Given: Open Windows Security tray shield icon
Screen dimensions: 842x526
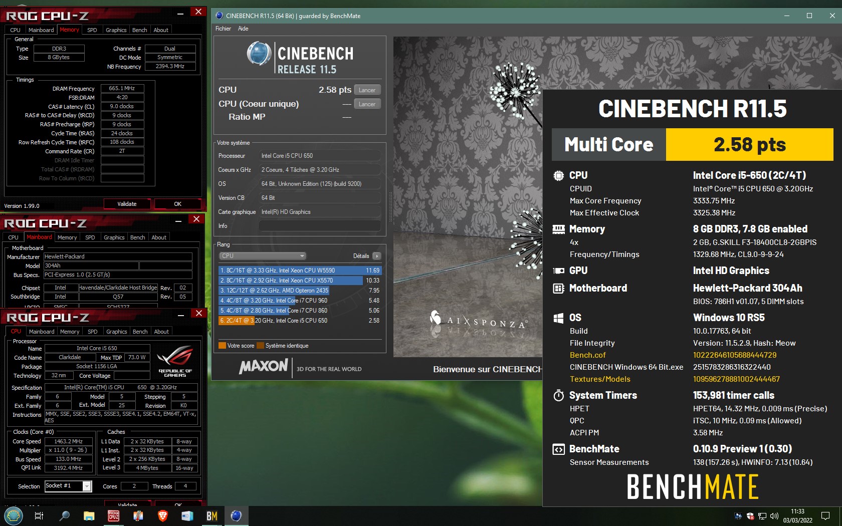Looking at the screenshot, I should coord(750,516).
